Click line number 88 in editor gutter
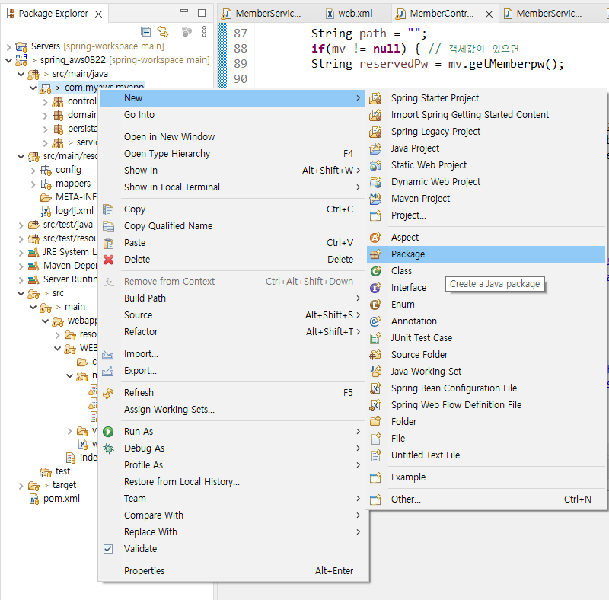This screenshot has width=609, height=600. [241, 49]
